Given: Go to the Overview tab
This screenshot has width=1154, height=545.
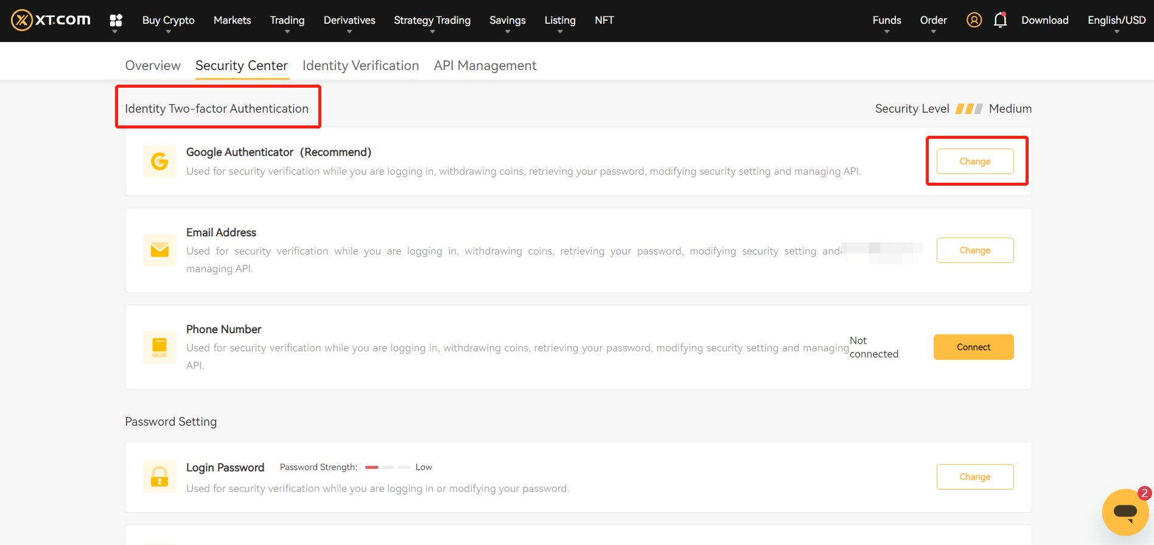Looking at the screenshot, I should coord(153,66).
